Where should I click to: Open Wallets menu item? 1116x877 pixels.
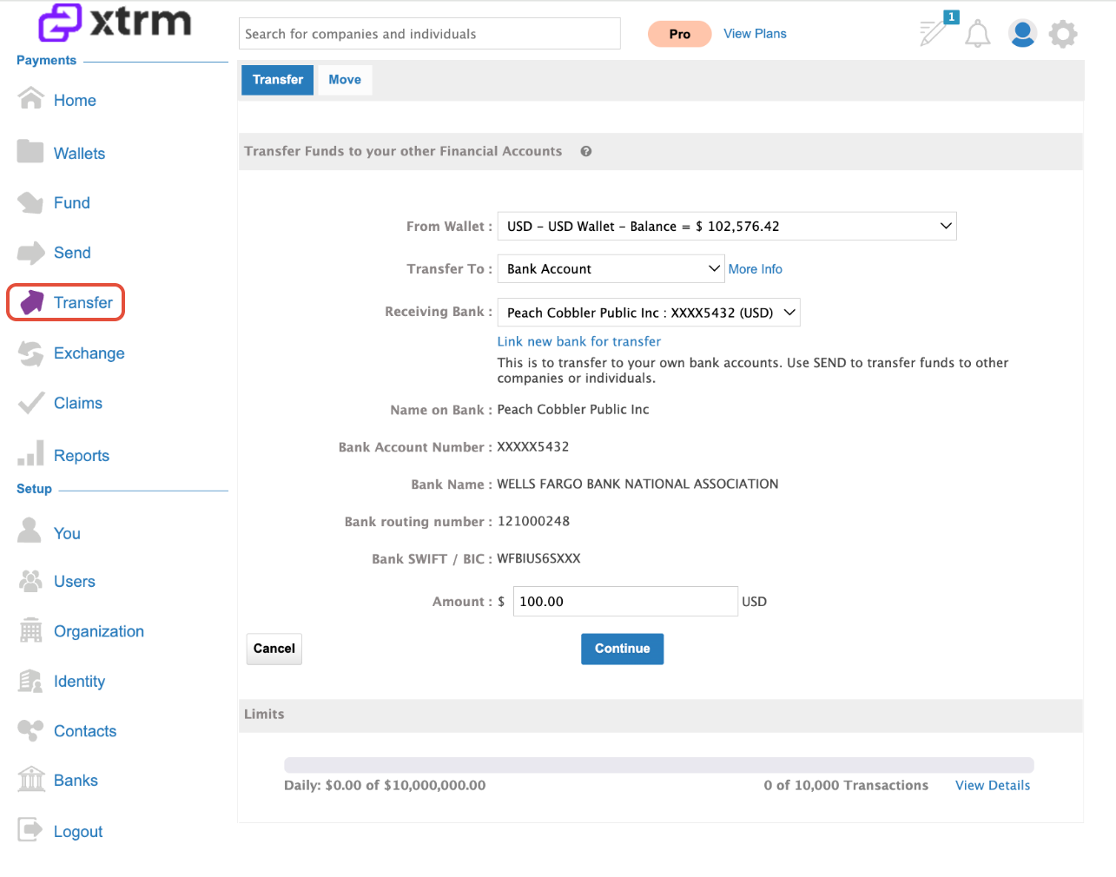(x=79, y=154)
